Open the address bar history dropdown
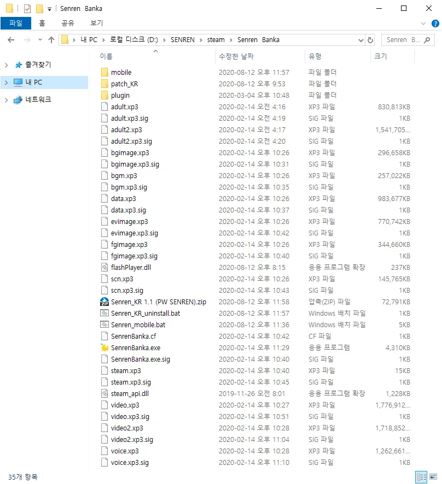The height and width of the screenshot is (484, 442). pyautogui.click(x=360, y=40)
